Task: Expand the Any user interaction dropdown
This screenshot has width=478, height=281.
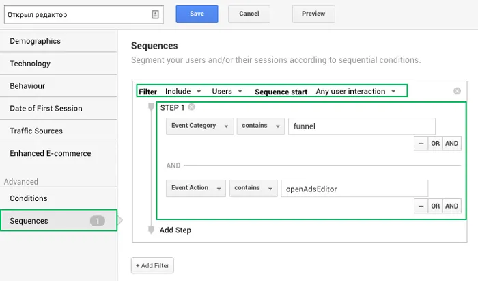Action: [356, 91]
